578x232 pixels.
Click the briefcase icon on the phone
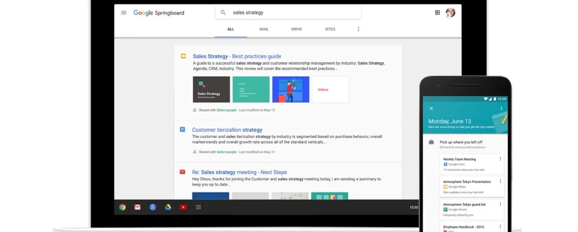pos(431,142)
